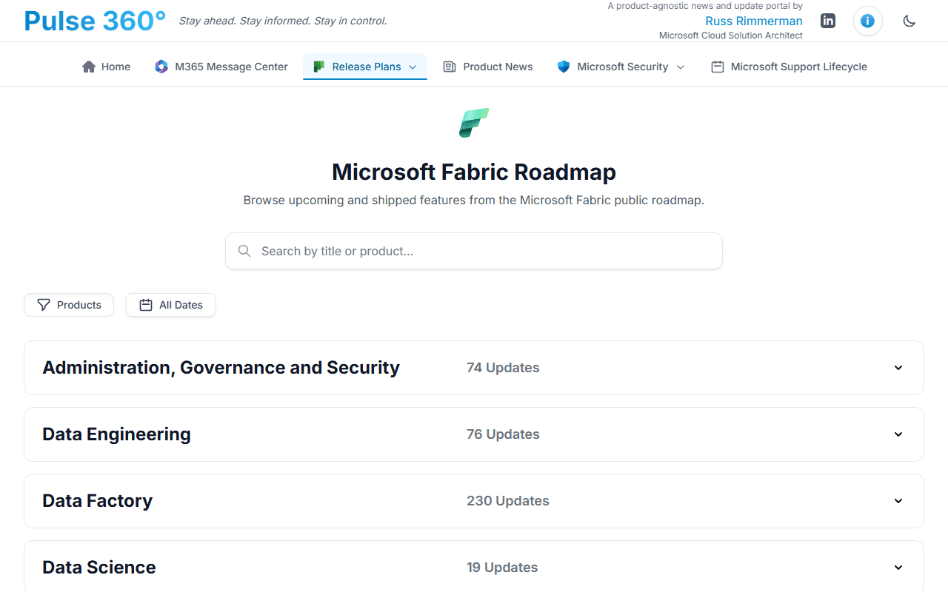Open the All Dates filter button

pos(170,305)
